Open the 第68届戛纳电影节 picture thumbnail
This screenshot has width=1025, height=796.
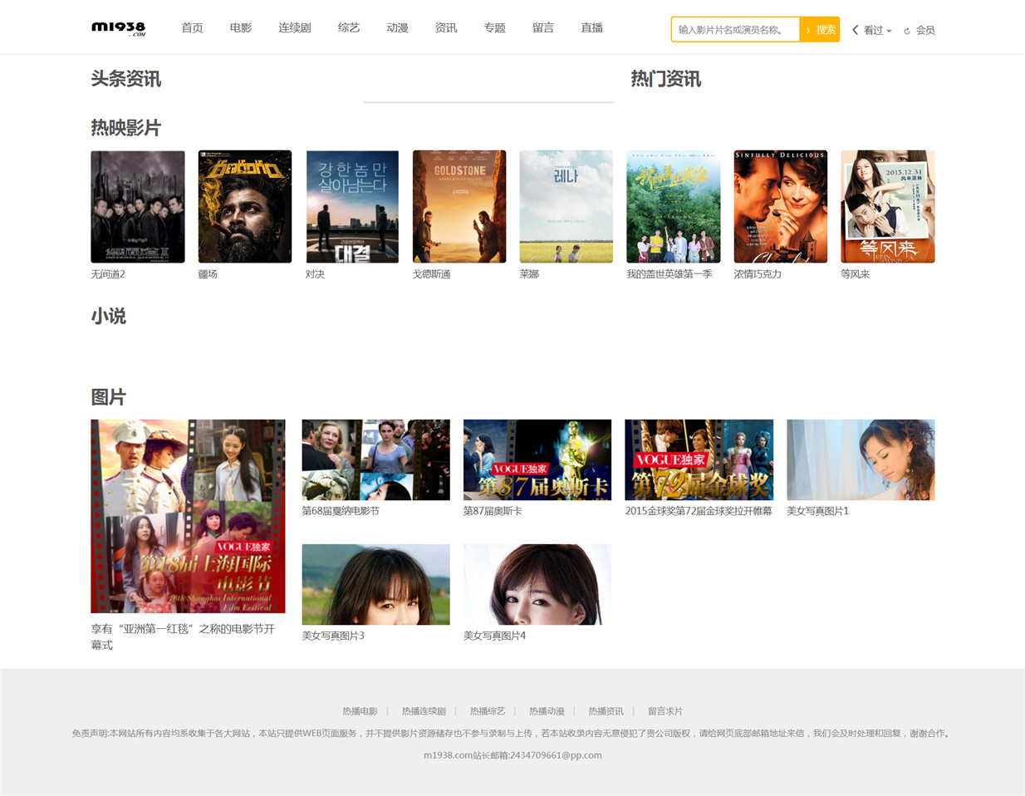376,459
